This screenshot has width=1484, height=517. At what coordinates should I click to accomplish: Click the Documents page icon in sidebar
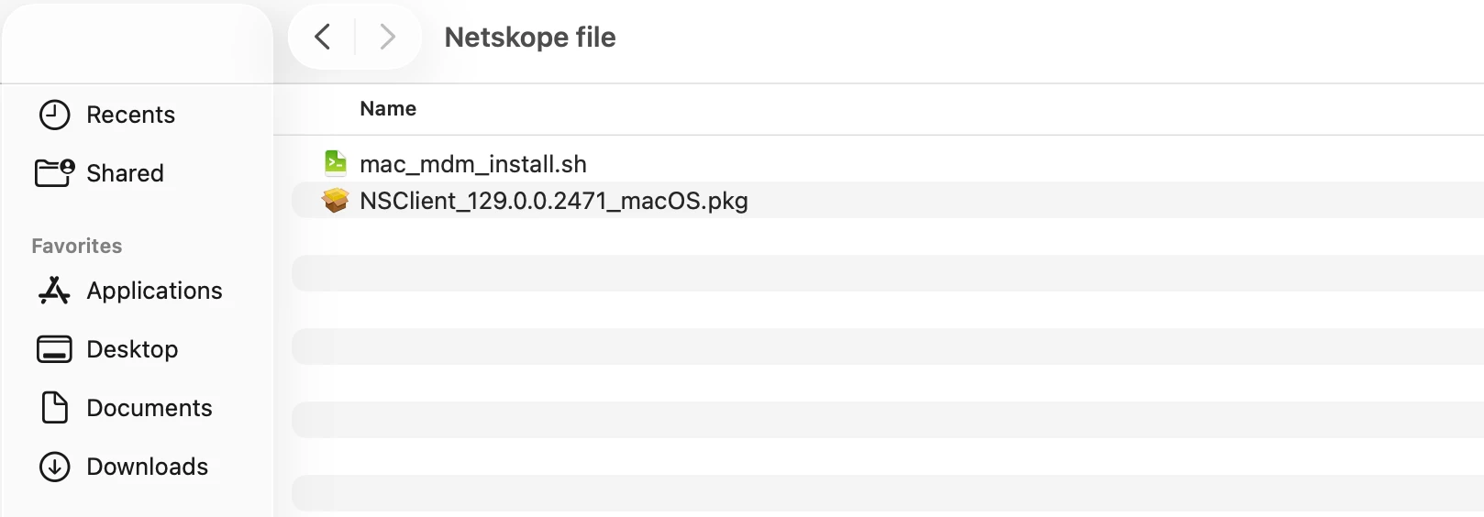(54, 408)
